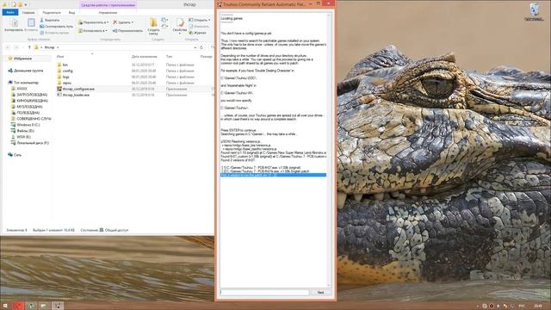Select Этот компьютер in the navigation pane

point(26,83)
